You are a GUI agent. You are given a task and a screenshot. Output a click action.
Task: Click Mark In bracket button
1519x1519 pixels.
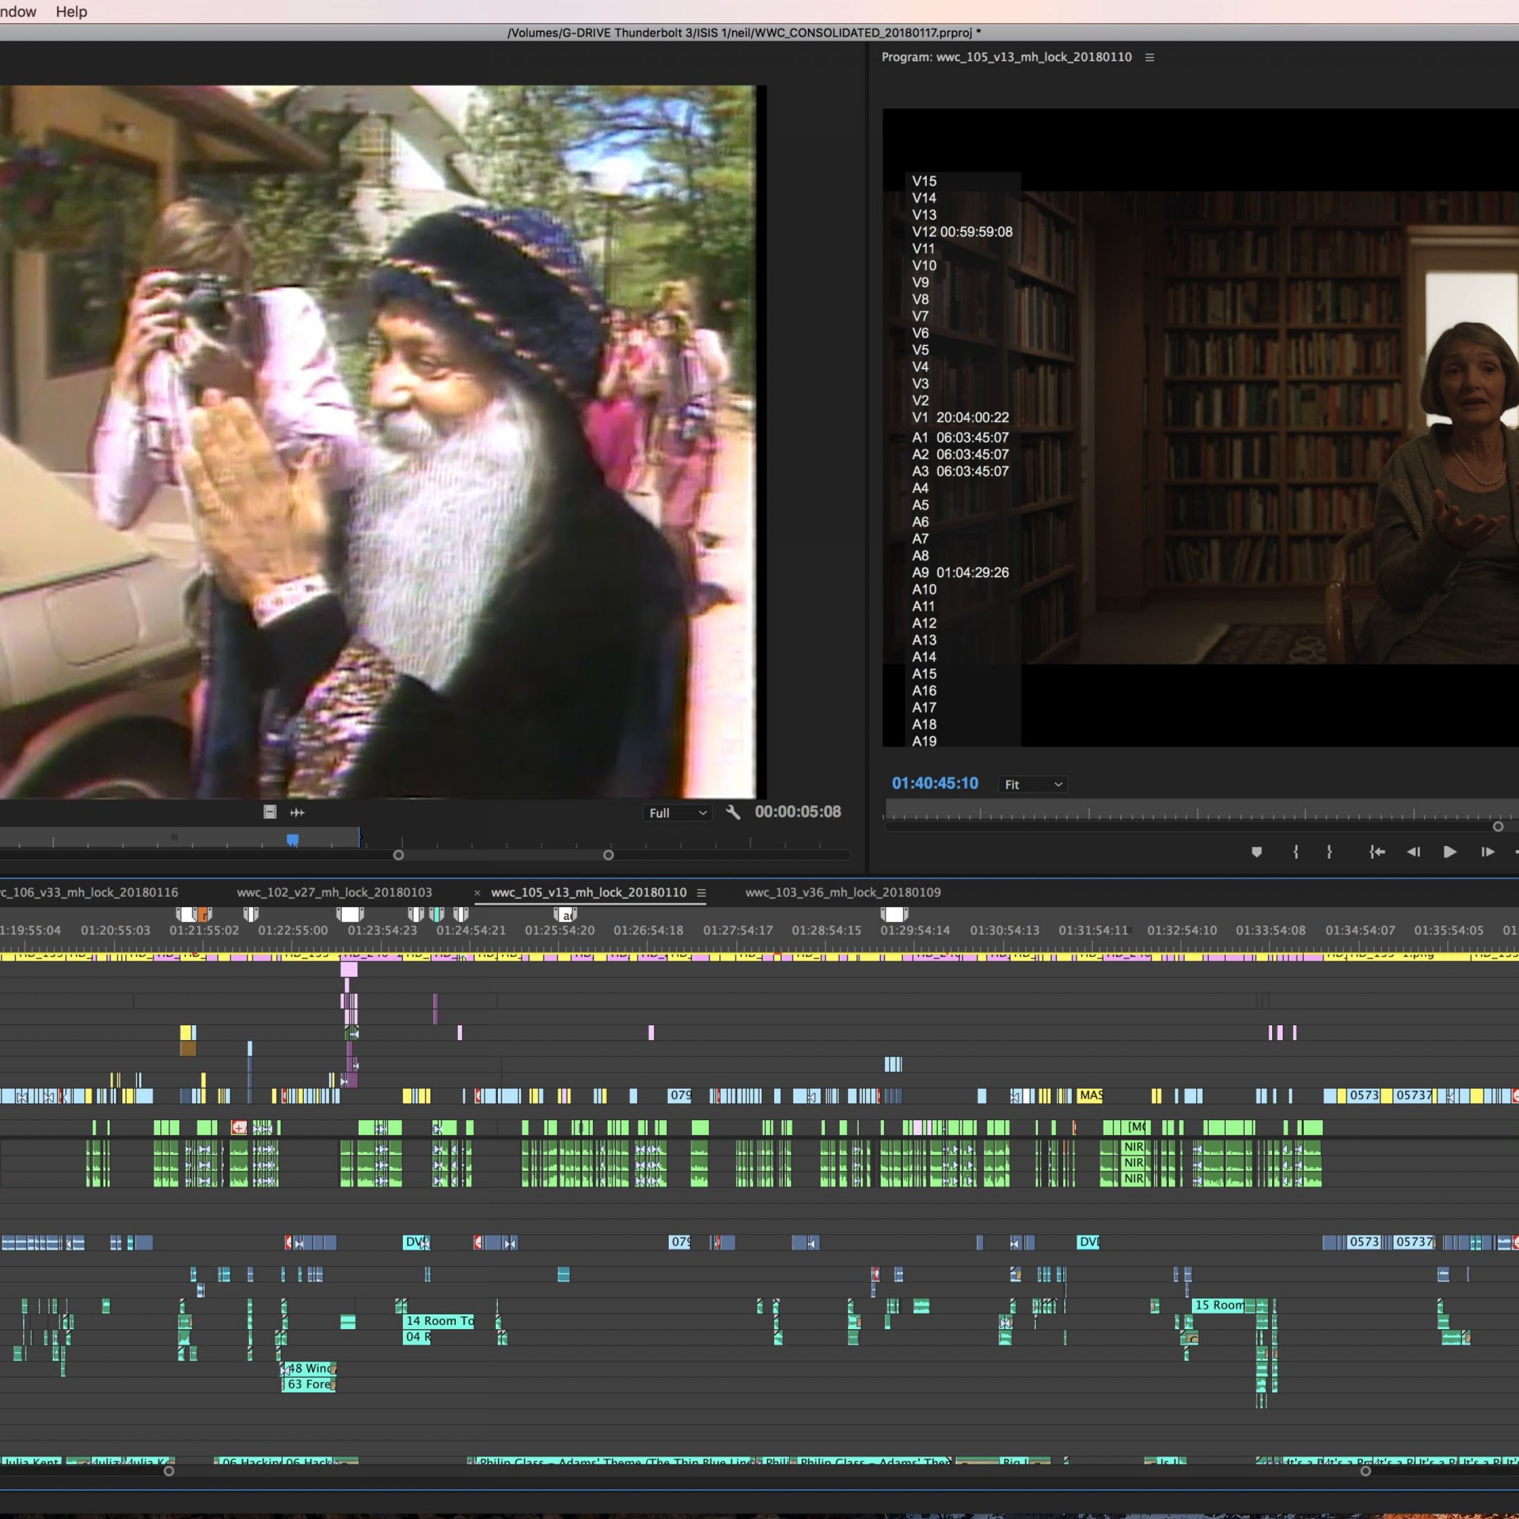1295,852
